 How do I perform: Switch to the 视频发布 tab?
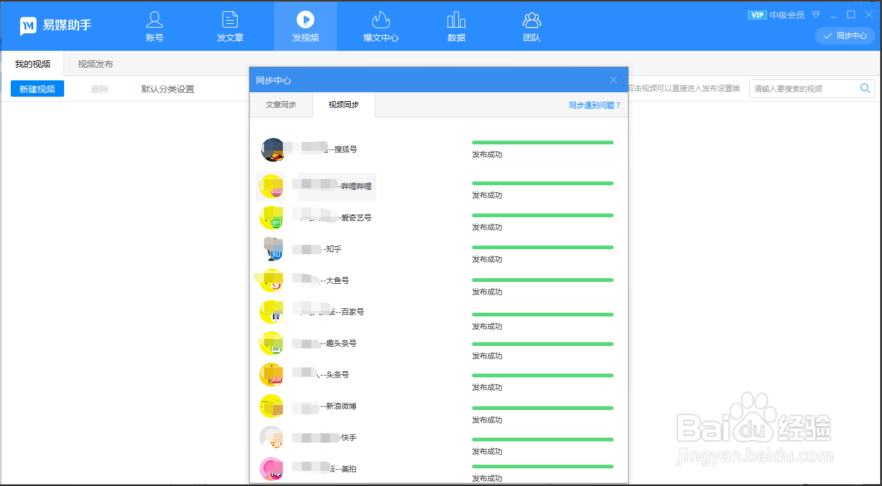pyautogui.click(x=94, y=63)
